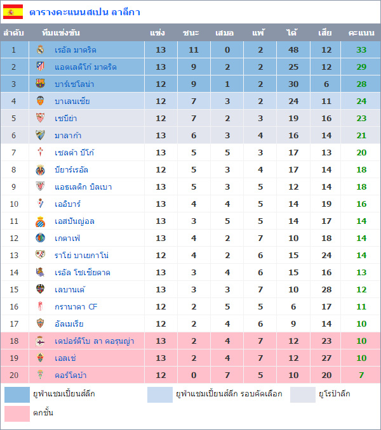The height and width of the screenshot is (430, 381).
Task: Click the Espanyol club crest
Action: click(x=41, y=221)
